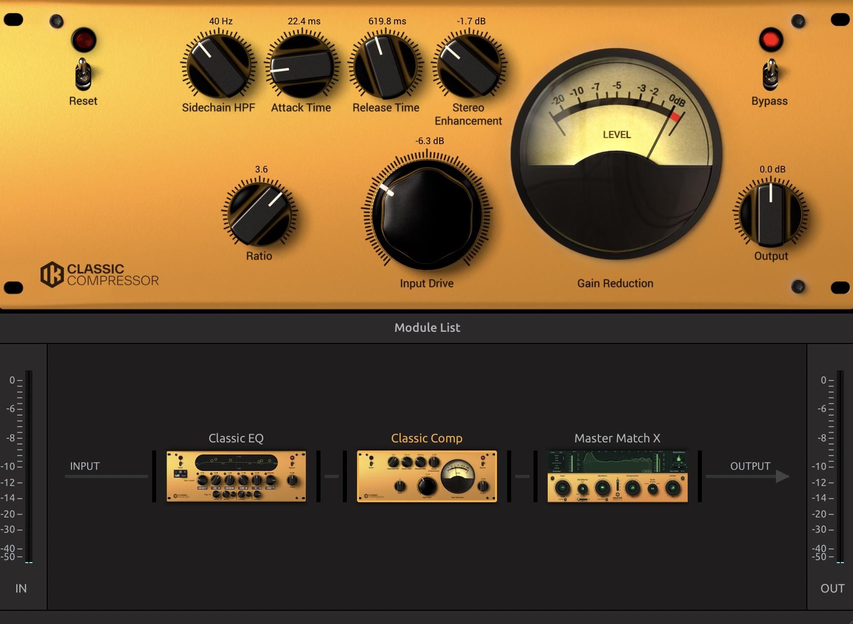Click the Master Match X module title
Image resolution: width=853 pixels, height=624 pixels.
(617, 438)
